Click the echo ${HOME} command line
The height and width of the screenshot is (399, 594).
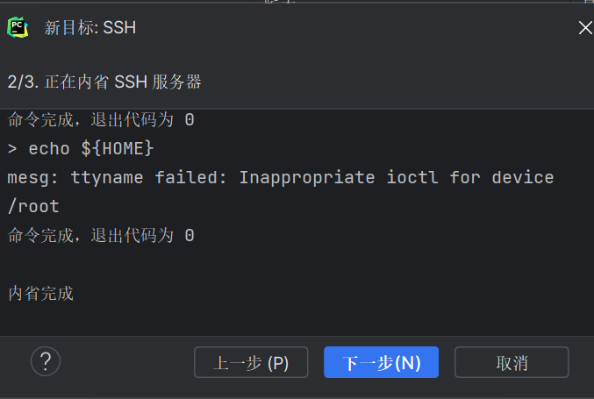coord(81,148)
